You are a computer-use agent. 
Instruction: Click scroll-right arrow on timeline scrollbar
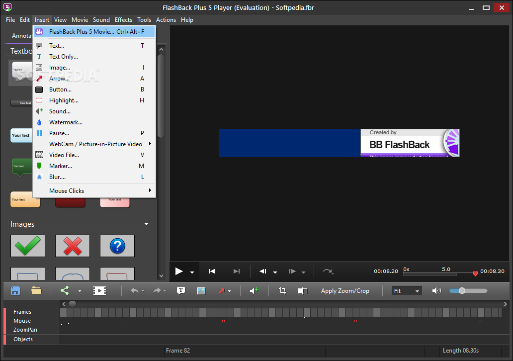click(505, 304)
